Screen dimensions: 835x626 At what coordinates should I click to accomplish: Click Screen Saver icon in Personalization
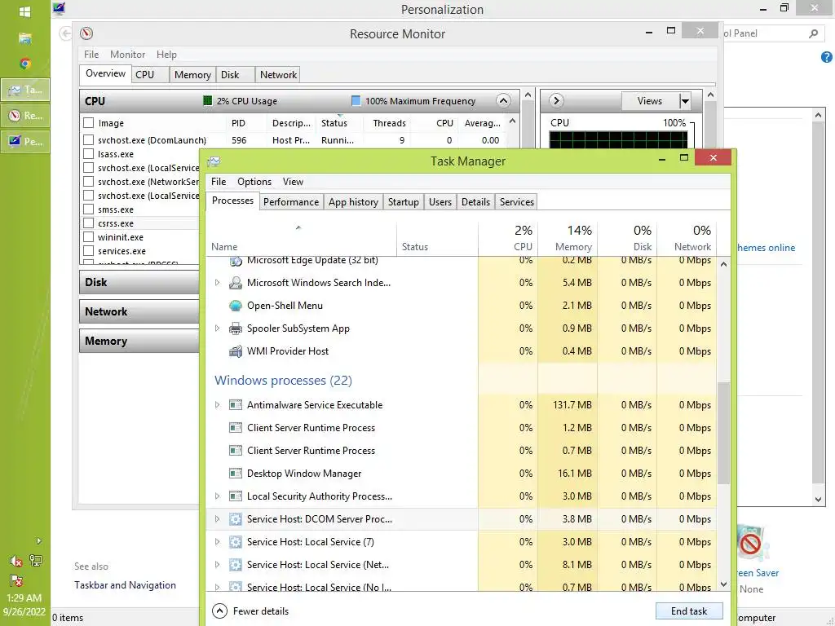coord(751,543)
